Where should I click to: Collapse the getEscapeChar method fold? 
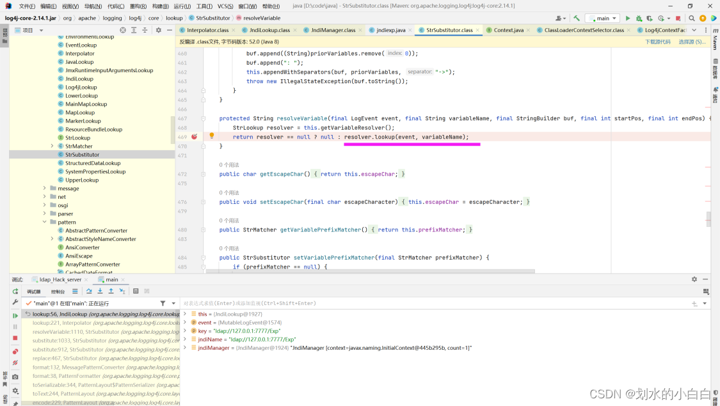pyautogui.click(x=204, y=175)
